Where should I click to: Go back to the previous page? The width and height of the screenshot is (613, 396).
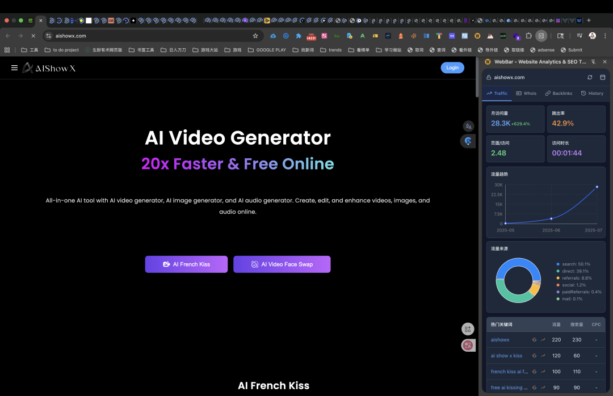click(x=8, y=36)
